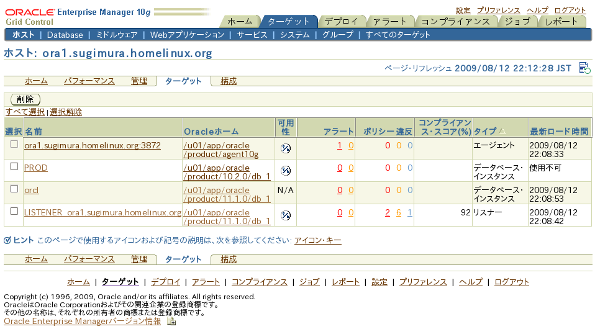Viewport: 595px width, 329px height.
Task: Open upper 構成 sub-tab
Action: 229,81
